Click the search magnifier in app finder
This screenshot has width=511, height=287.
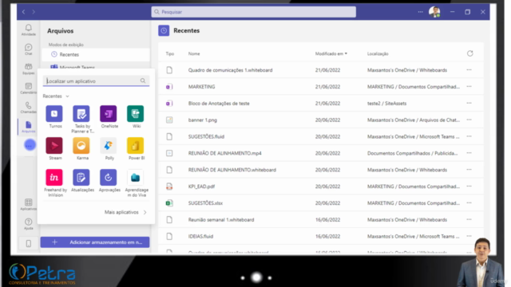pos(143,81)
